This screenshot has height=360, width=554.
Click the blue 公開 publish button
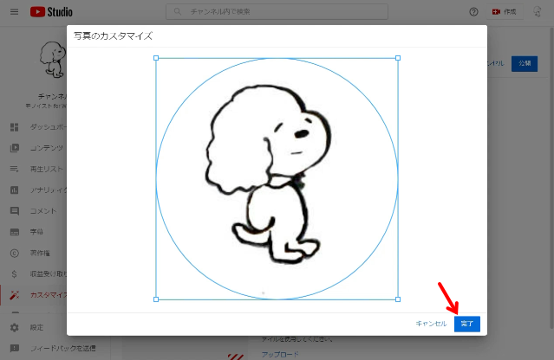tap(525, 63)
